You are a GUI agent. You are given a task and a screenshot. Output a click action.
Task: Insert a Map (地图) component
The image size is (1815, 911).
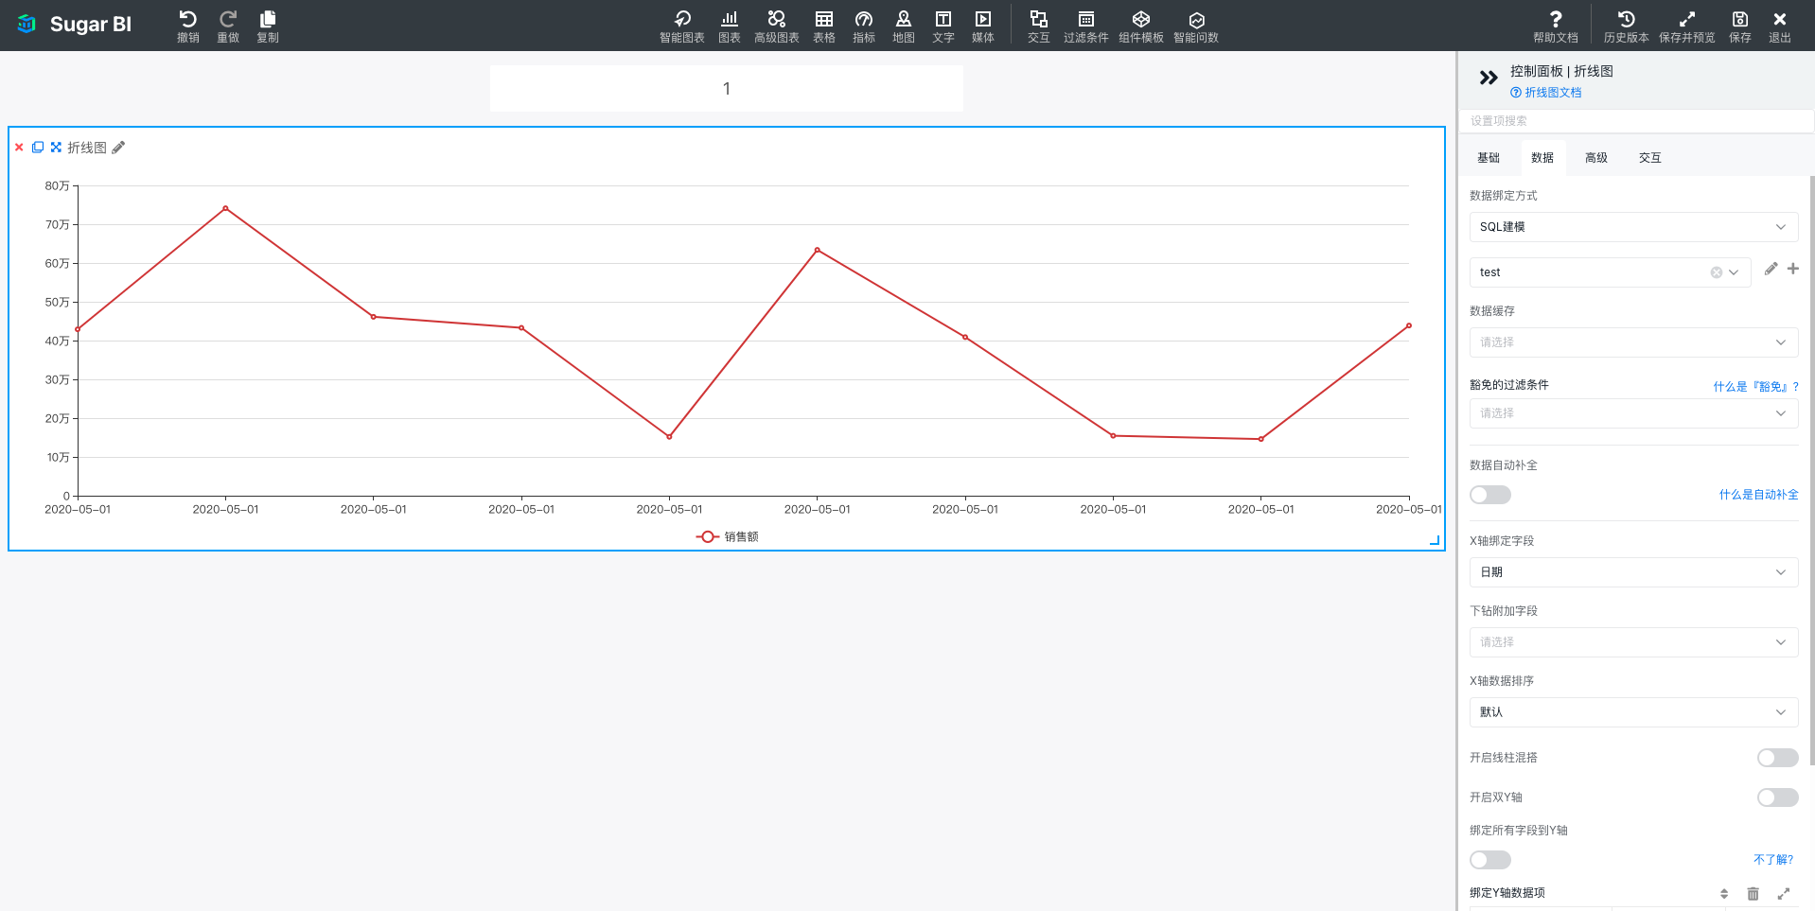(904, 19)
